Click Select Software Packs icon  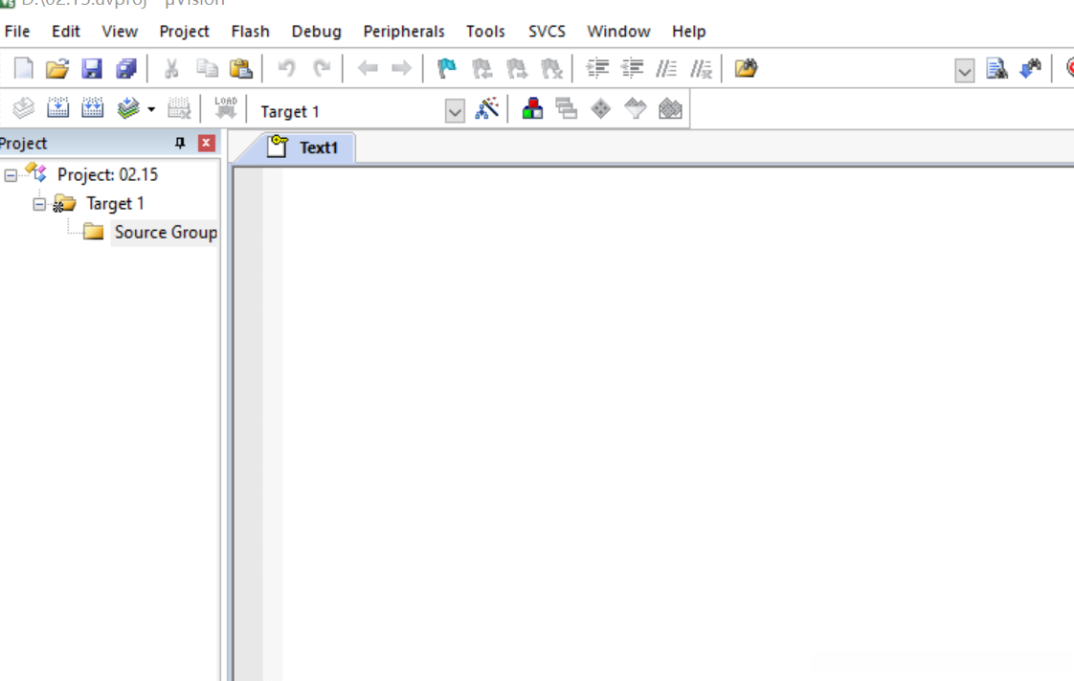[x=636, y=108]
